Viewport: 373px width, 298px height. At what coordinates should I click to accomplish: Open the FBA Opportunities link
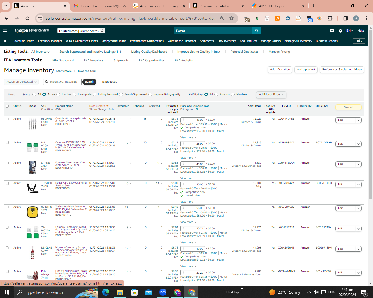[152, 60]
